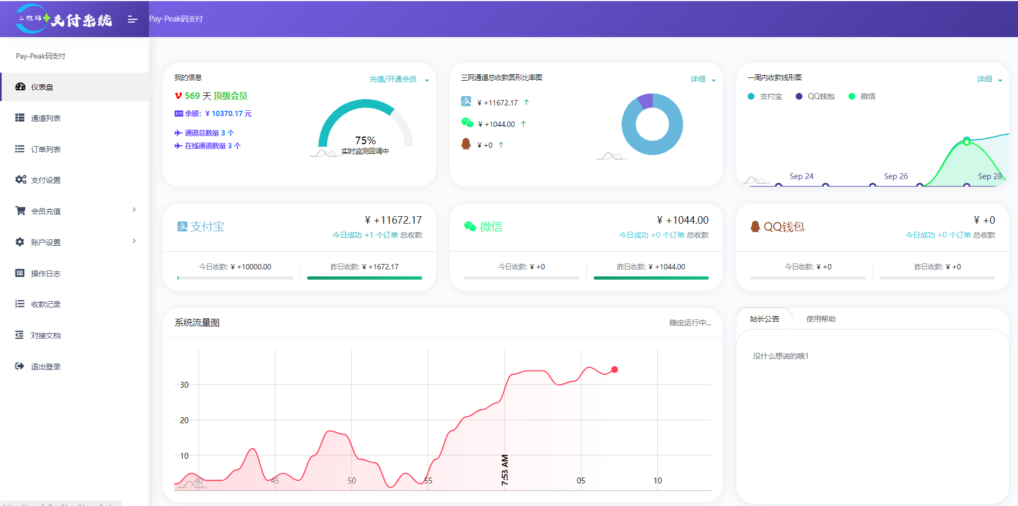Click the 退出登录 sign-out icon
The image size is (1018, 506).
[20, 366]
